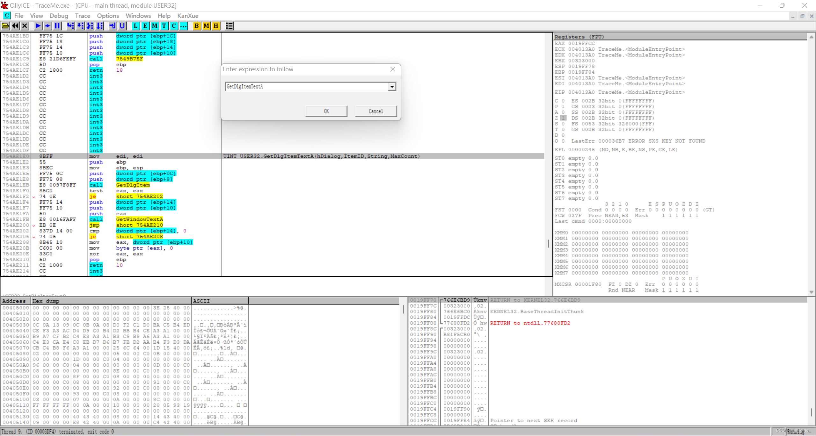816x436 pixels.
Task: Click the Open file folder icon
Action: (5, 26)
